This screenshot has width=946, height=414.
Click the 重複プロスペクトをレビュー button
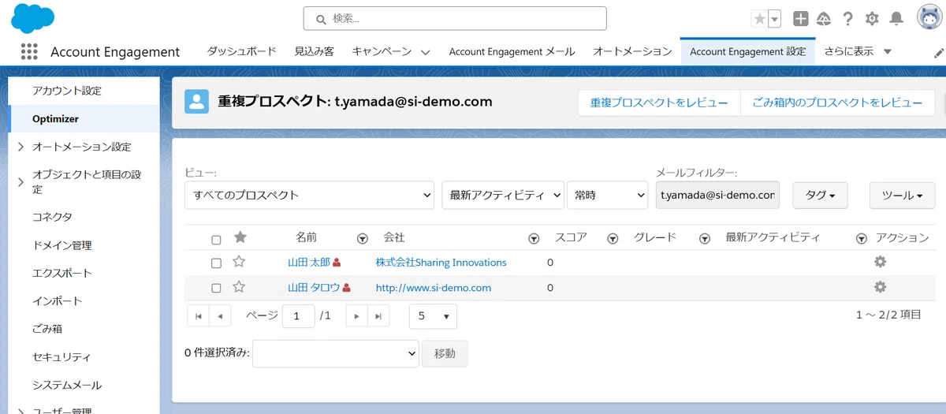(x=659, y=103)
